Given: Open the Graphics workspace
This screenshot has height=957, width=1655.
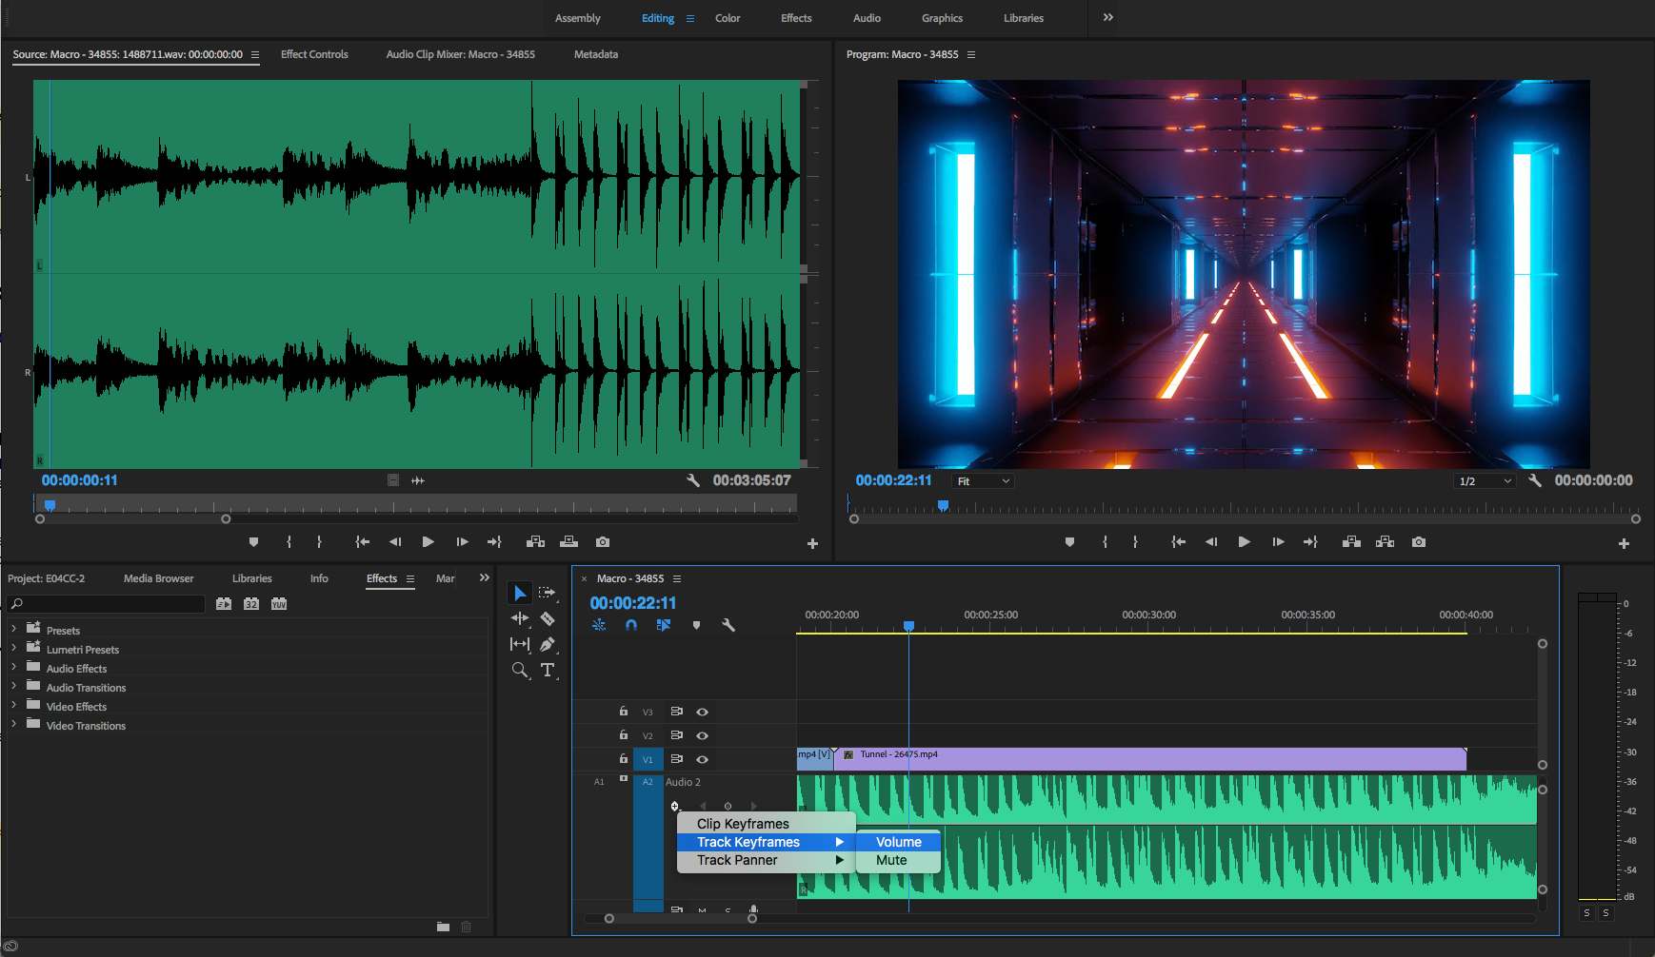Looking at the screenshot, I should [942, 18].
